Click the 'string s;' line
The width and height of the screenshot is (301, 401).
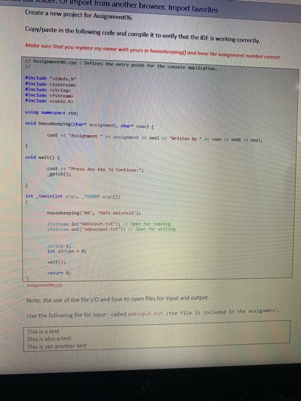coord(59,246)
